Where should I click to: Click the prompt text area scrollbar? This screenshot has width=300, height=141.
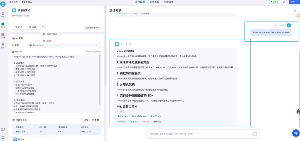(100, 80)
